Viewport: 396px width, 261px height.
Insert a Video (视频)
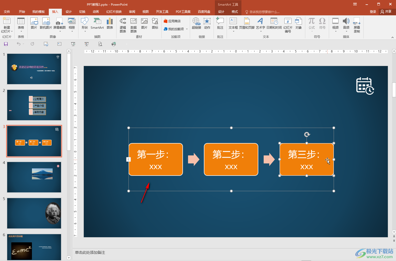pyautogui.click(x=335, y=25)
